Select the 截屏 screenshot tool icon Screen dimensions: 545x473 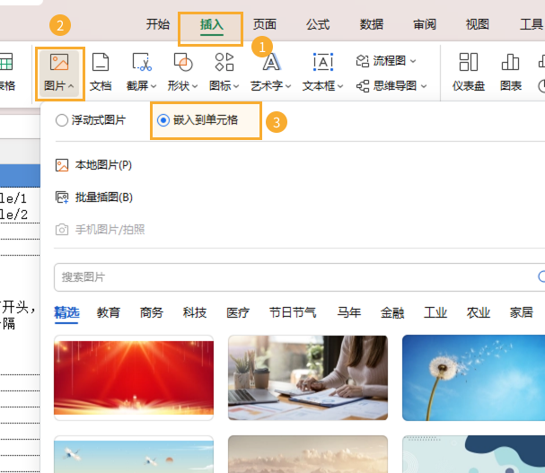(x=142, y=63)
